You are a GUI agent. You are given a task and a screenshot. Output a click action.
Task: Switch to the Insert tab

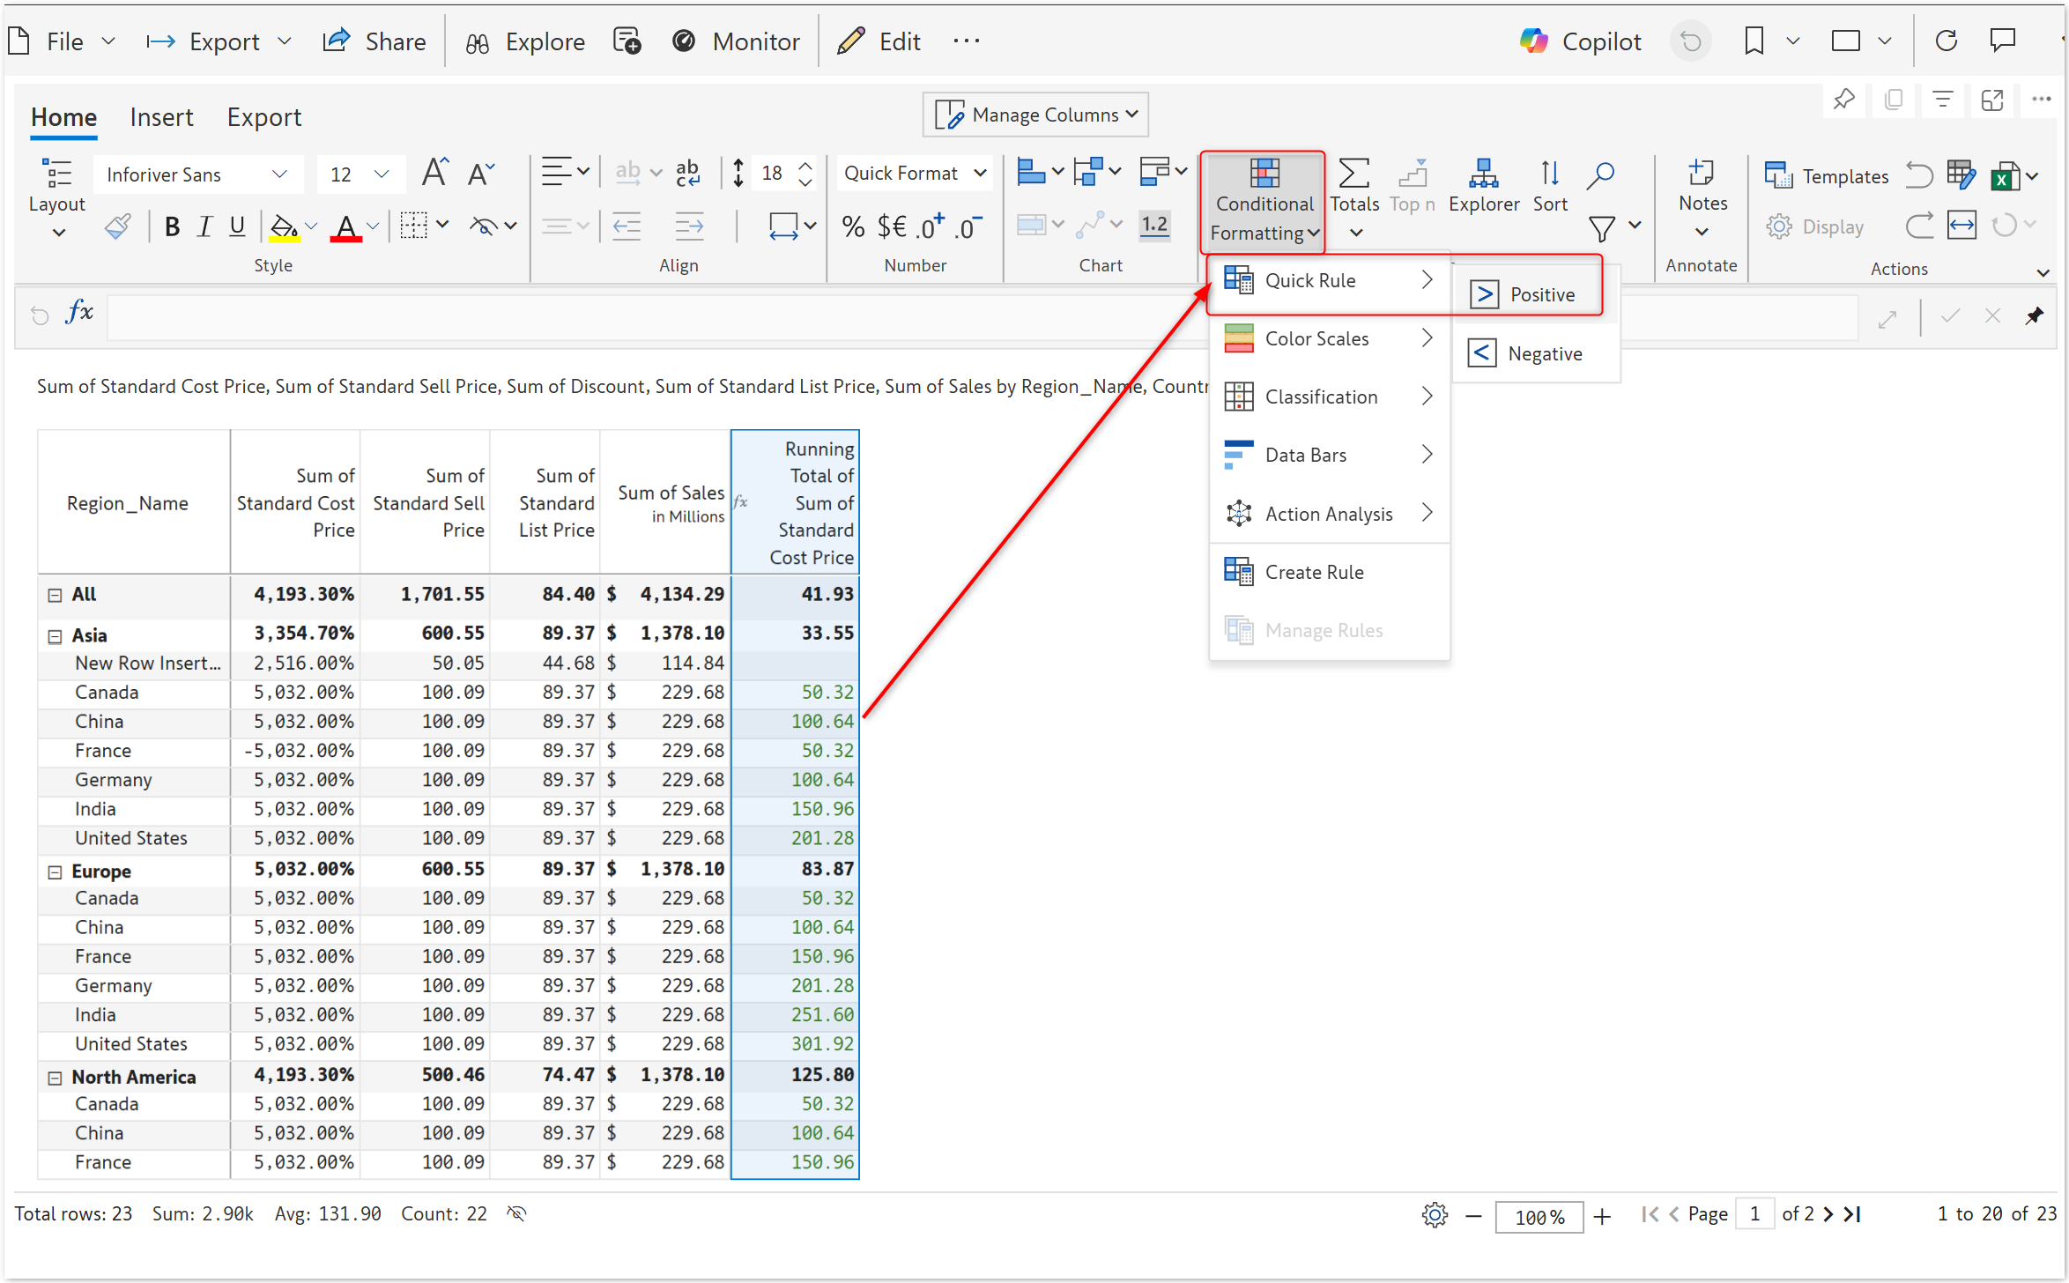tap(161, 117)
